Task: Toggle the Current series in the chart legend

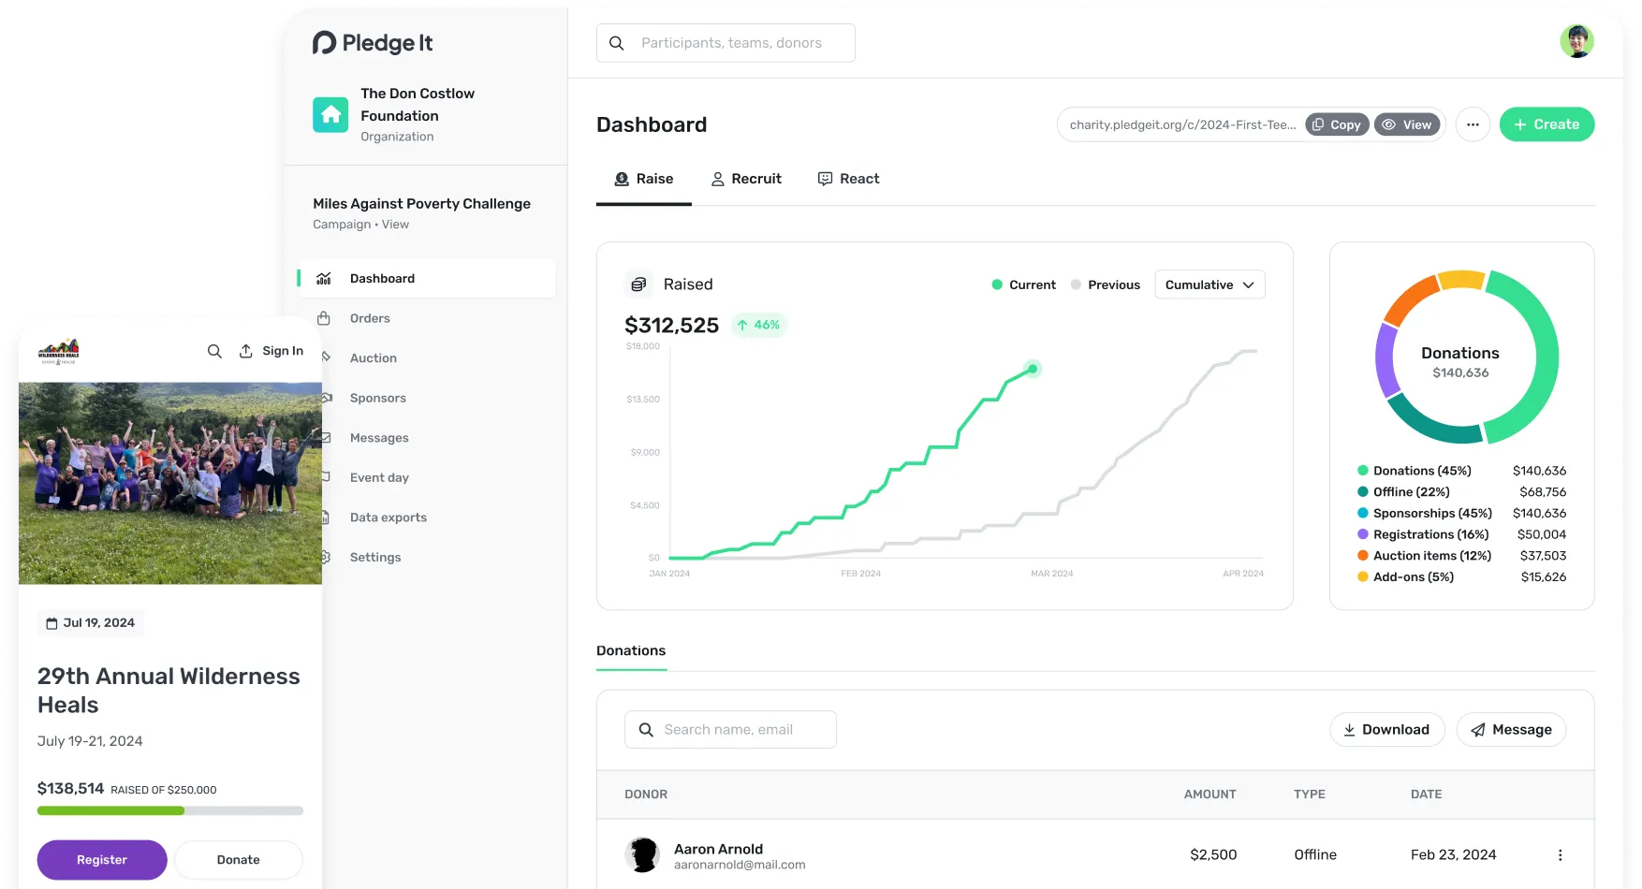Action: (1024, 284)
